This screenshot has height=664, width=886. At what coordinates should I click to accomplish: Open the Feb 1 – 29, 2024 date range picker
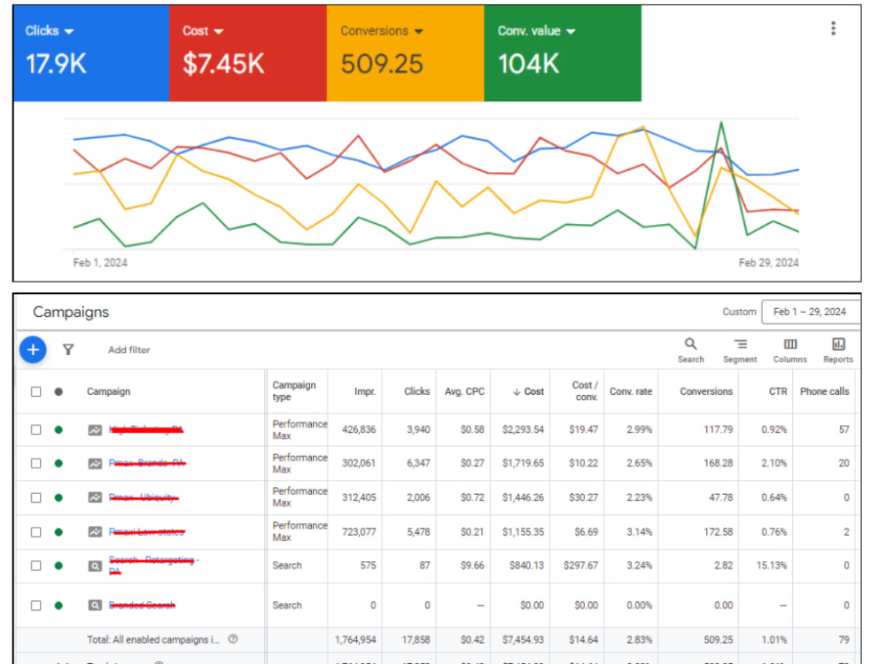[x=811, y=313]
